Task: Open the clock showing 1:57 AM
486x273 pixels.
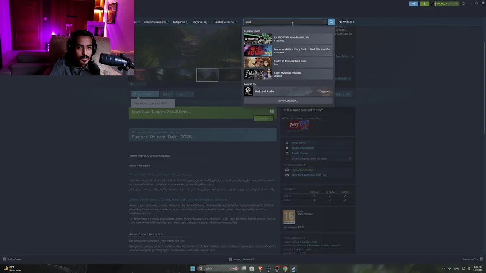Action: coord(477,268)
